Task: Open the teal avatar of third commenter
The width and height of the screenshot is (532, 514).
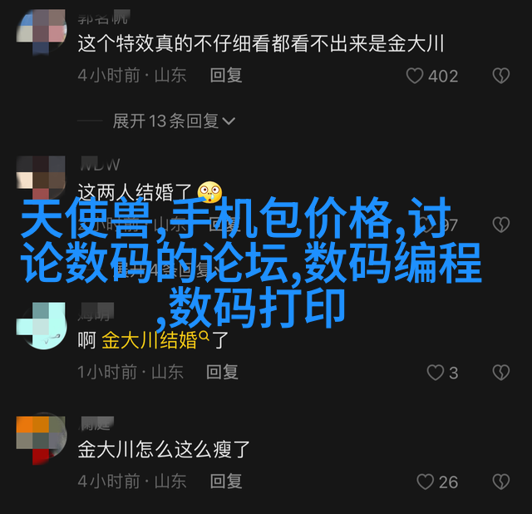Action: click(42, 326)
